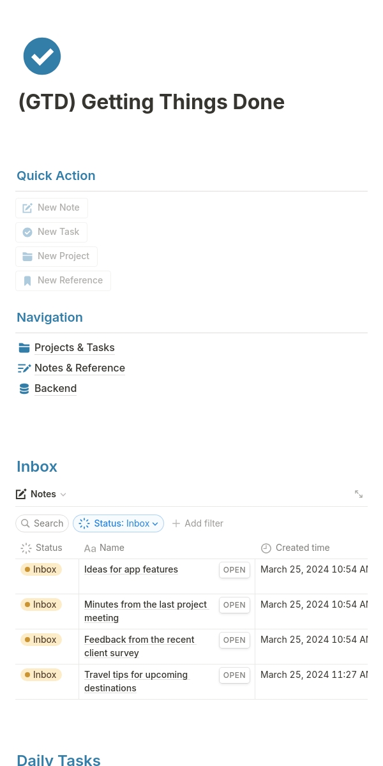Click the New Reference bookmark icon
The width and height of the screenshot is (383, 766).
[x=27, y=281]
